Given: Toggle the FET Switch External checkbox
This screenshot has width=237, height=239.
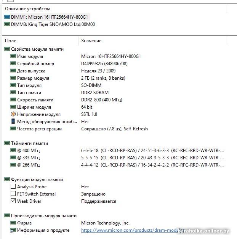Looking at the screenshot, I should tap(13, 194).
